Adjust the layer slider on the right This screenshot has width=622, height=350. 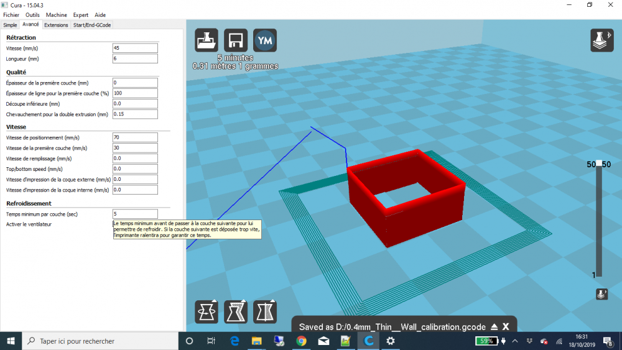599,218
